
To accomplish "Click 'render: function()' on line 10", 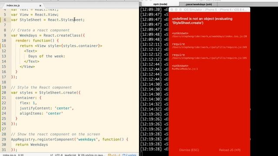I will pos(35,40).
